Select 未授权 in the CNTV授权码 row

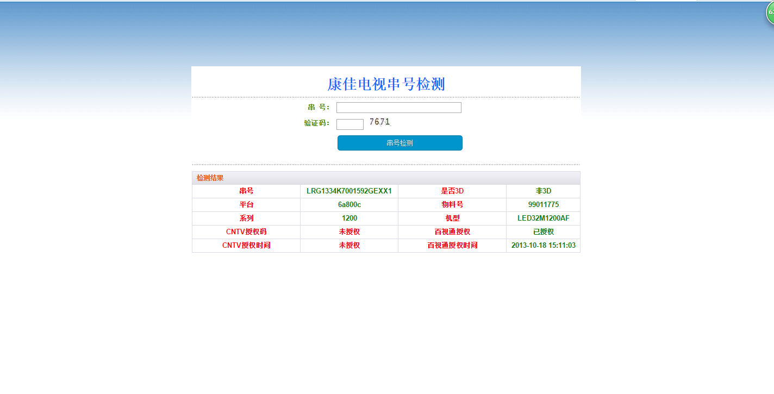click(x=349, y=232)
